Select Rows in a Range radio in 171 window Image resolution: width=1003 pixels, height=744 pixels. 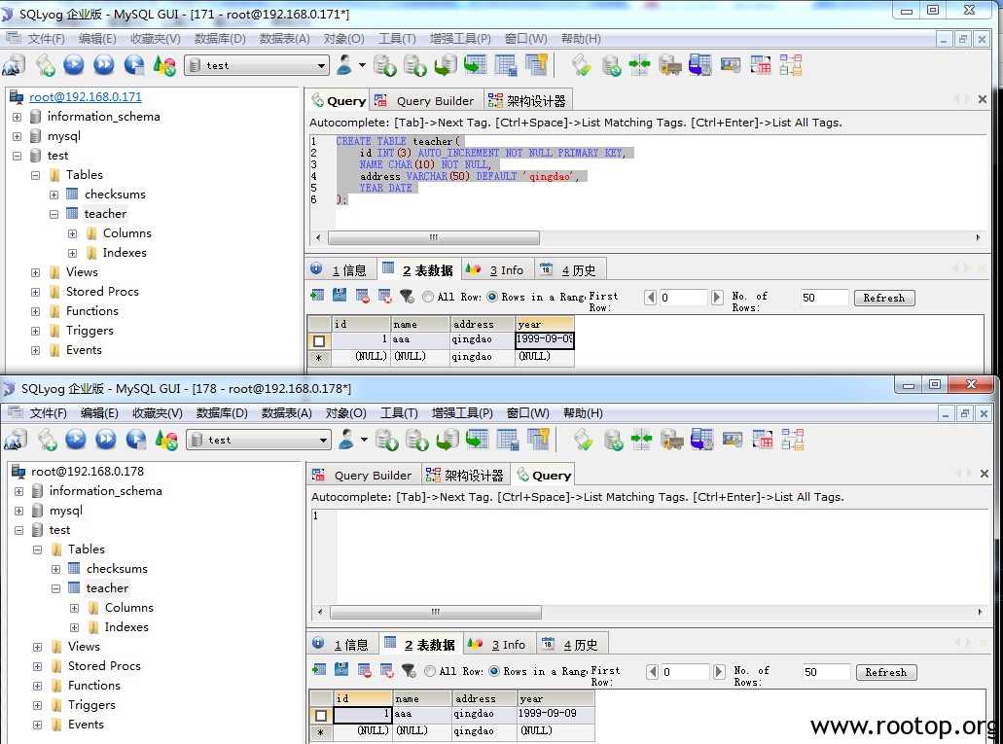(492, 297)
